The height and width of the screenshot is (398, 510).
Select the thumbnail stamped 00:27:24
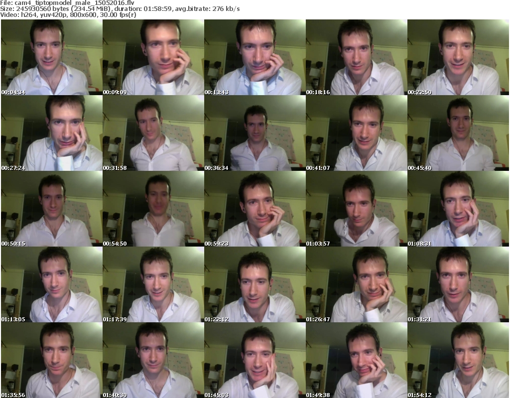tap(52, 133)
